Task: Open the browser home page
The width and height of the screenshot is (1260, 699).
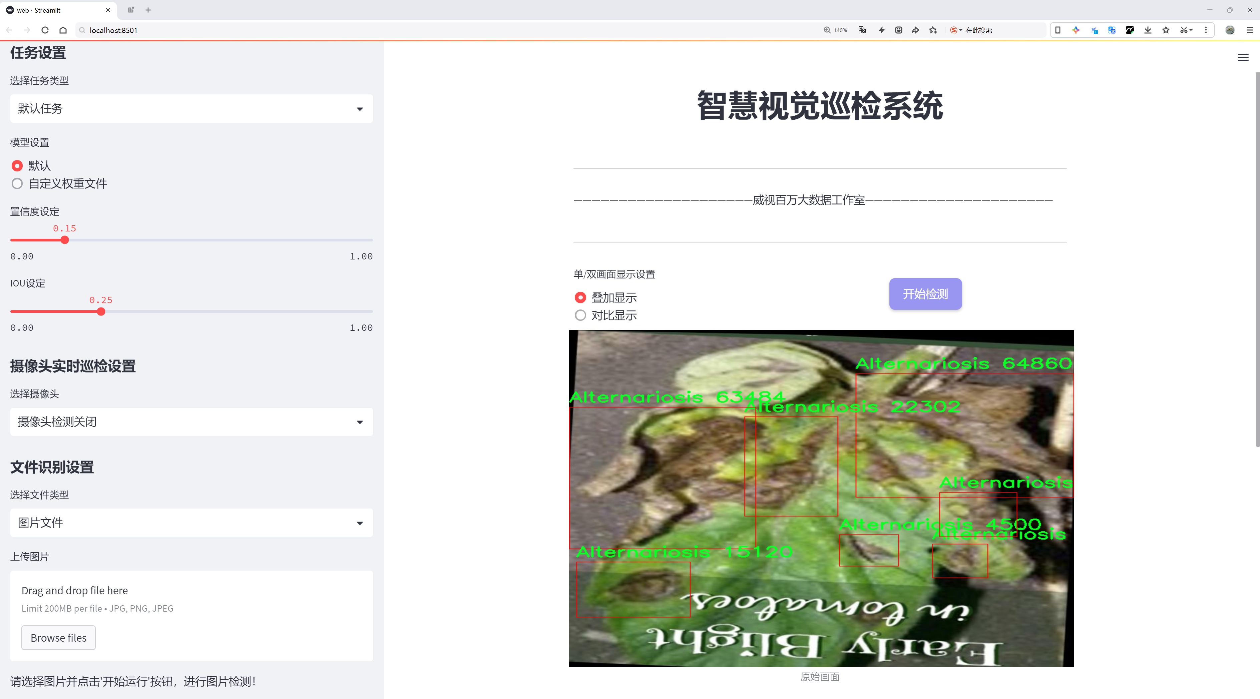Action: [x=63, y=30]
